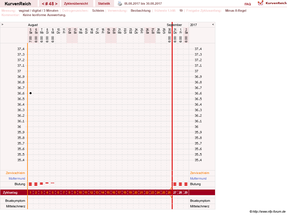Click the printer icon
The width and height of the screenshot is (287, 215).
(120, 4)
